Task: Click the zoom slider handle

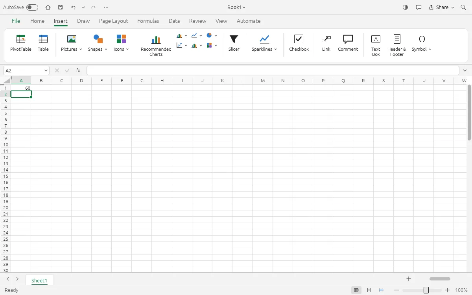Action: 426,290
